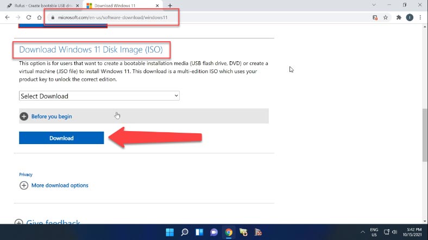Open the clock and date flyout
The height and width of the screenshot is (240, 428).
pos(412,232)
